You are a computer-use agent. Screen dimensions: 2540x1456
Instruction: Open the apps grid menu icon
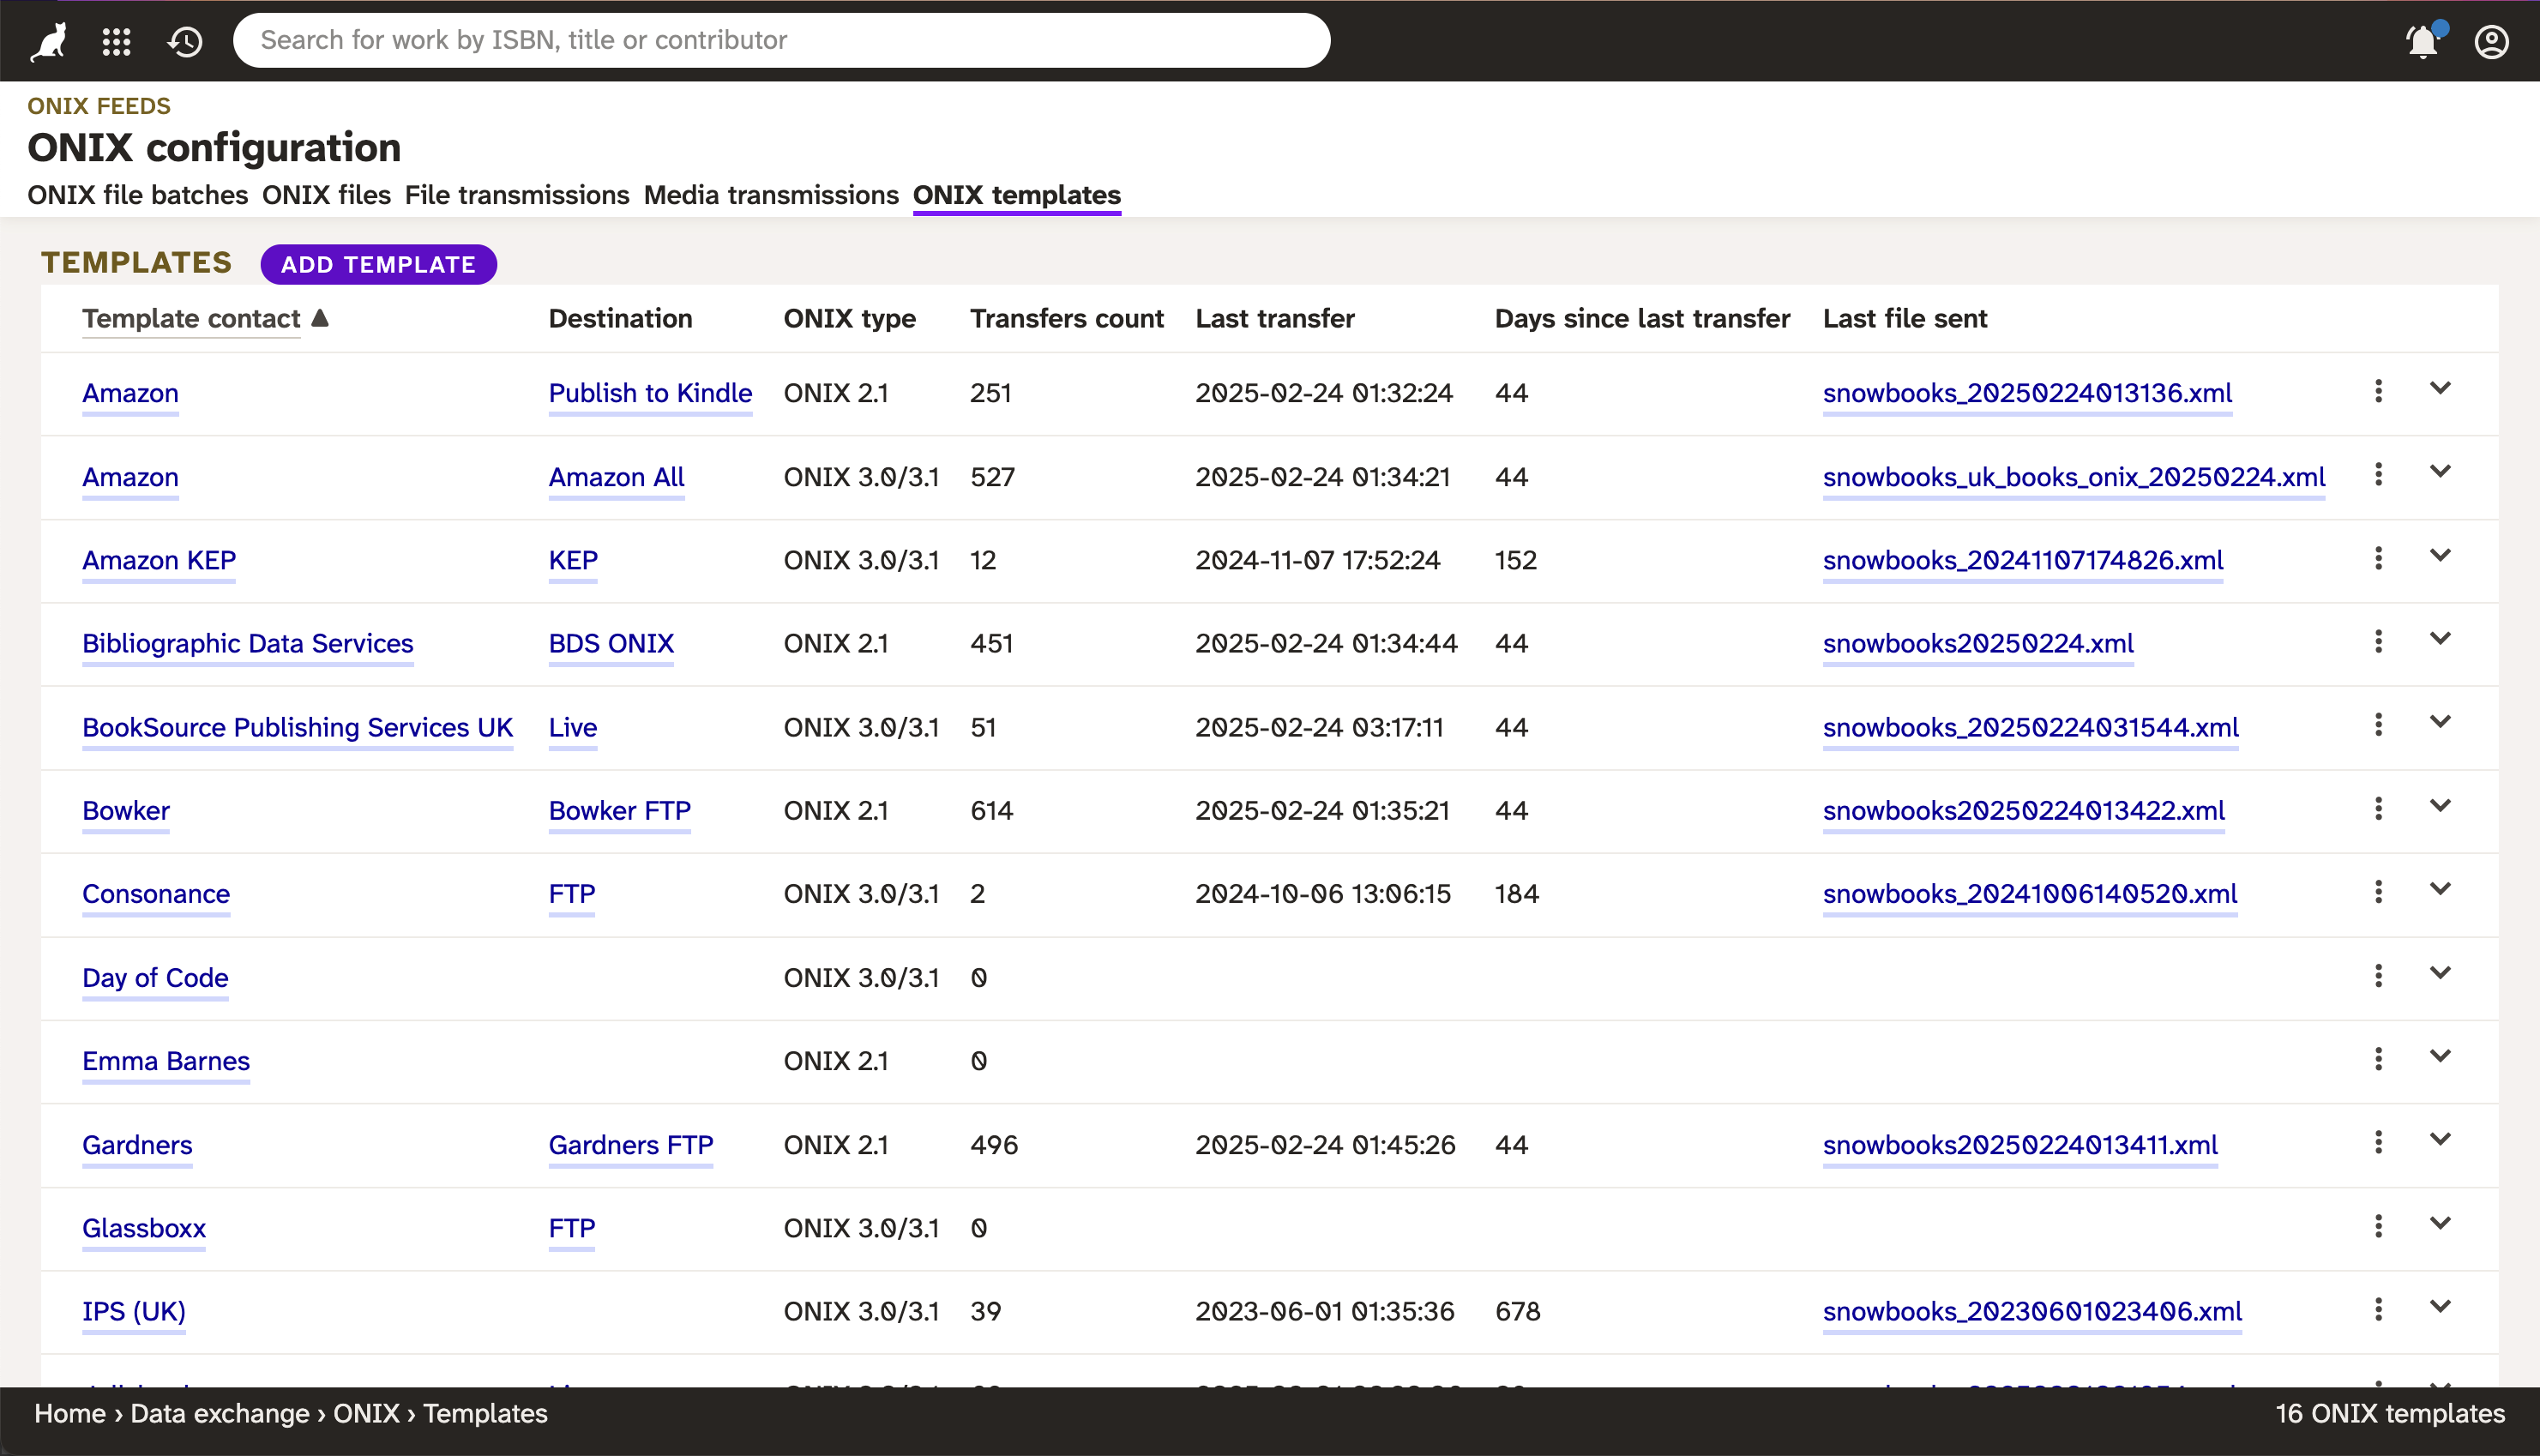point(117,39)
